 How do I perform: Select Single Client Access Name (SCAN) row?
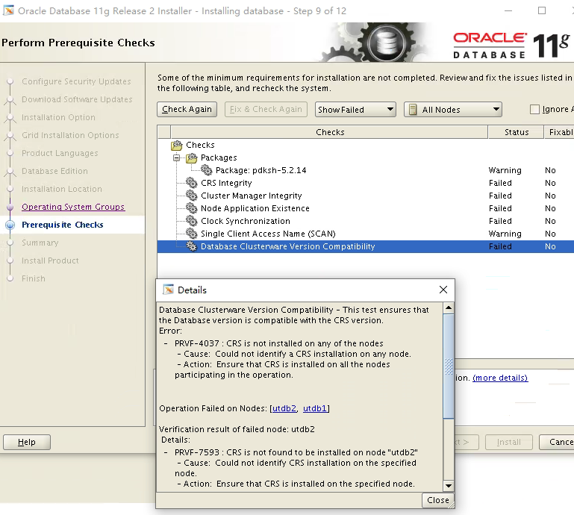(x=365, y=234)
